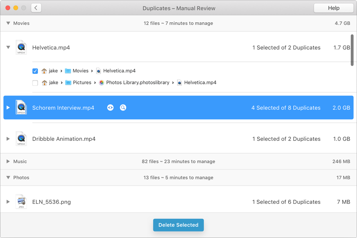Screen dimensions: 357x238
Task: Click the 'Music' section label
Action: point(20,161)
